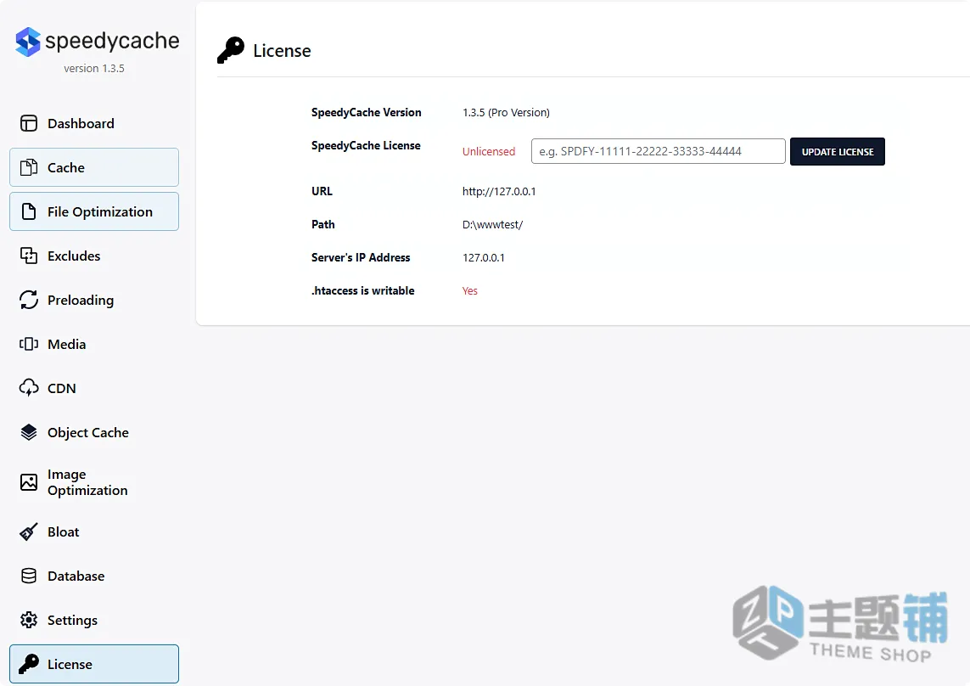Focus the license key input field
Screen dimensions: 970x686
click(659, 151)
